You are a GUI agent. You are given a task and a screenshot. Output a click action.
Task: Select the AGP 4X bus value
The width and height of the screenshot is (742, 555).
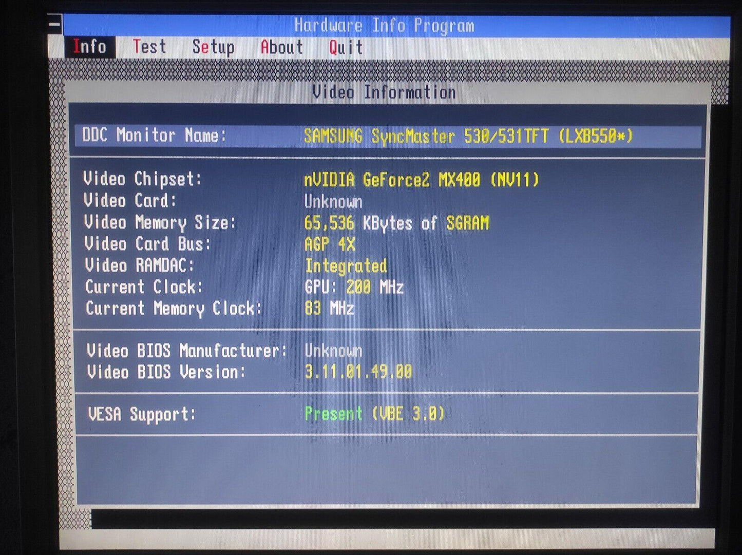click(x=329, y=244)
